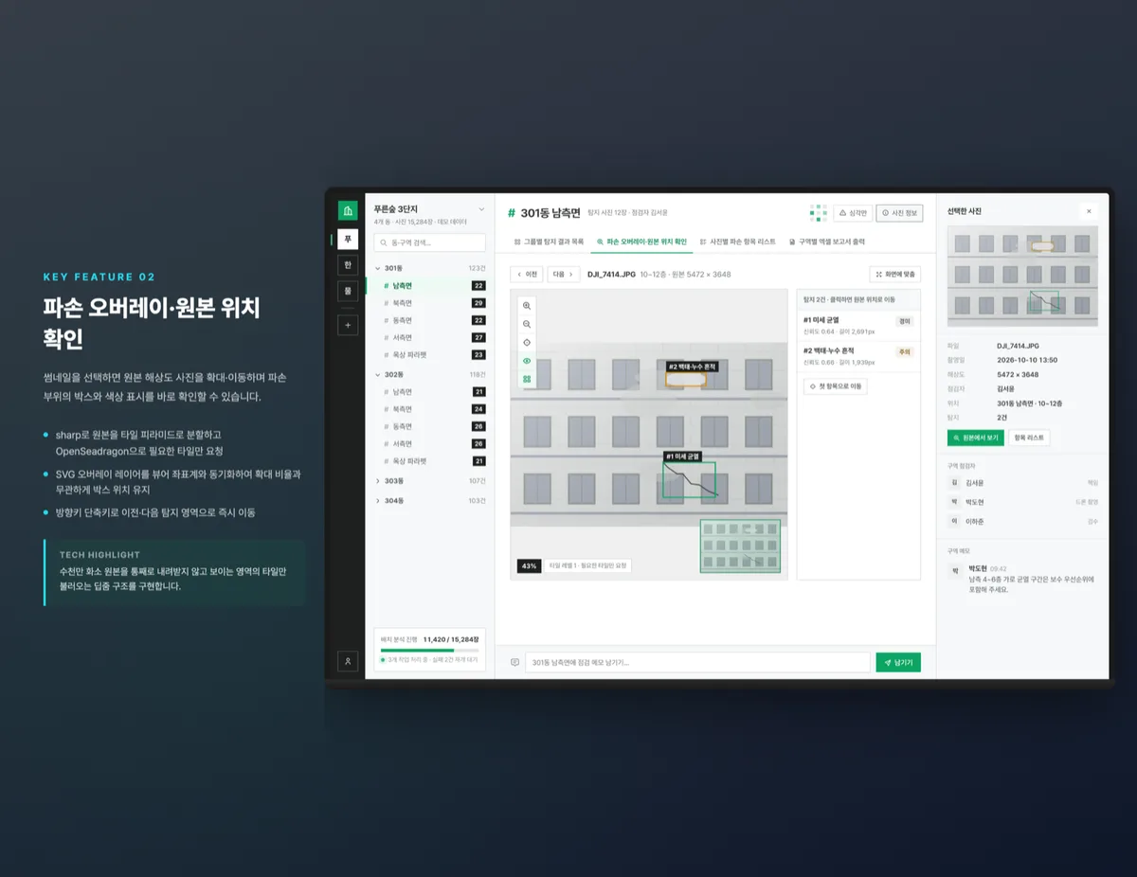Click the 이 avatar for 이하준
The height and width of the screenshot is (877, 1137).
click(x=955, y=521)
